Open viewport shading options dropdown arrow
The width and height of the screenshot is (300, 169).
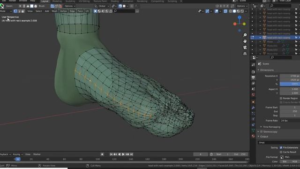pyautogui.click(x=246, y=11)
